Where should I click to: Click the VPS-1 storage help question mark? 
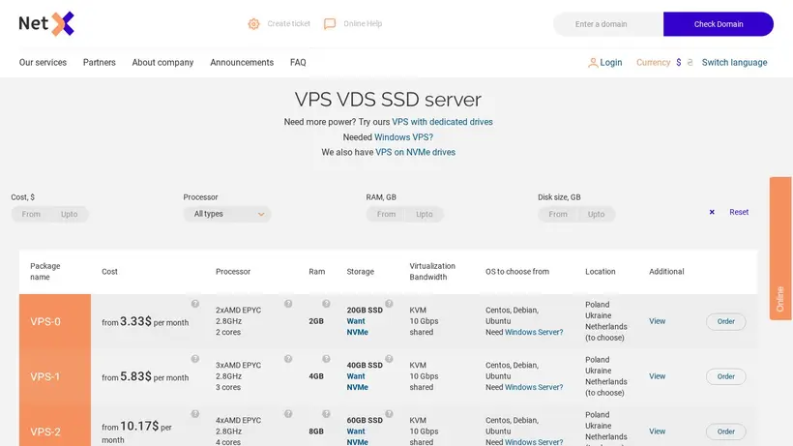point(389,359)
